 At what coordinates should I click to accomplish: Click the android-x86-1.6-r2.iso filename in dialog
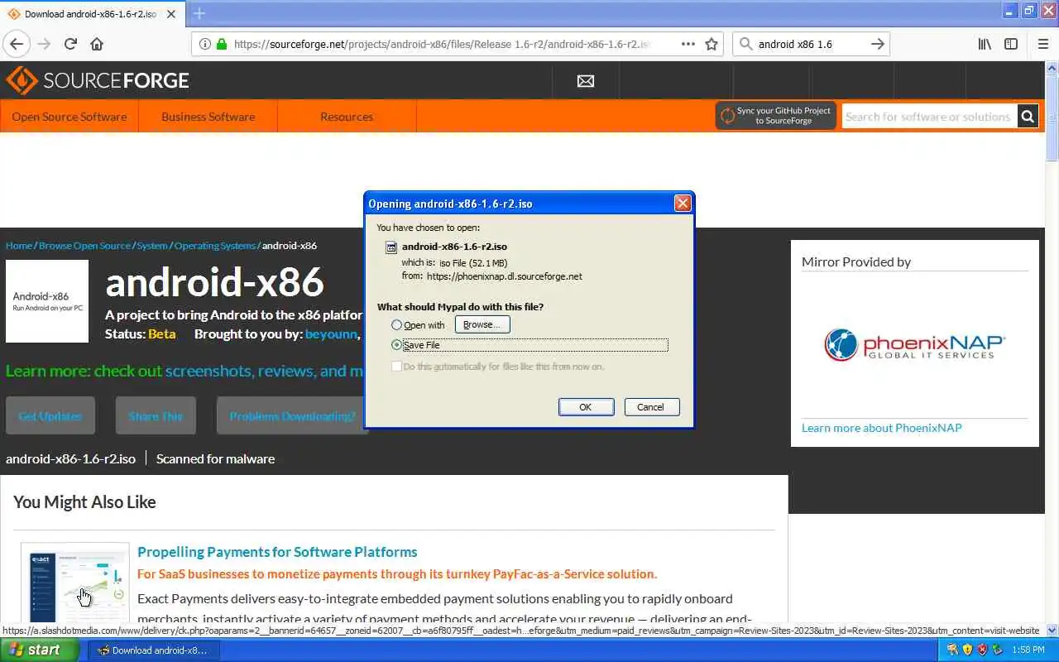click(454, 247)
